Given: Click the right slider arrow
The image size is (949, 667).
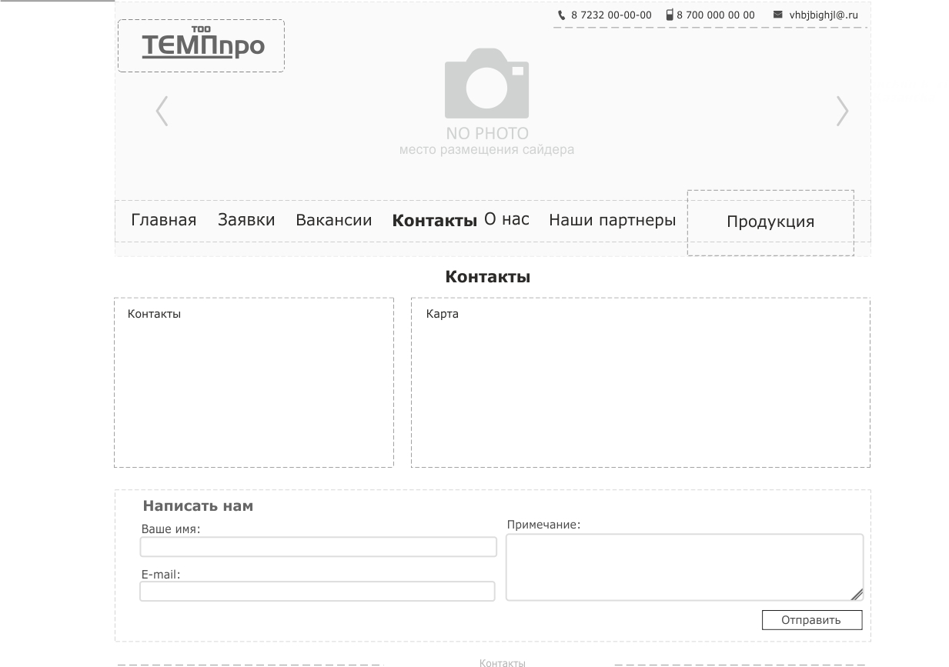Looking at the screenshot, I should 842,111.
